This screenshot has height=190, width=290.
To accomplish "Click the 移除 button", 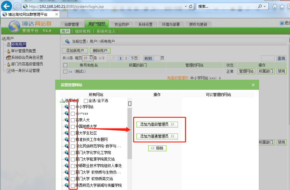I will click(x=157, y=148).
